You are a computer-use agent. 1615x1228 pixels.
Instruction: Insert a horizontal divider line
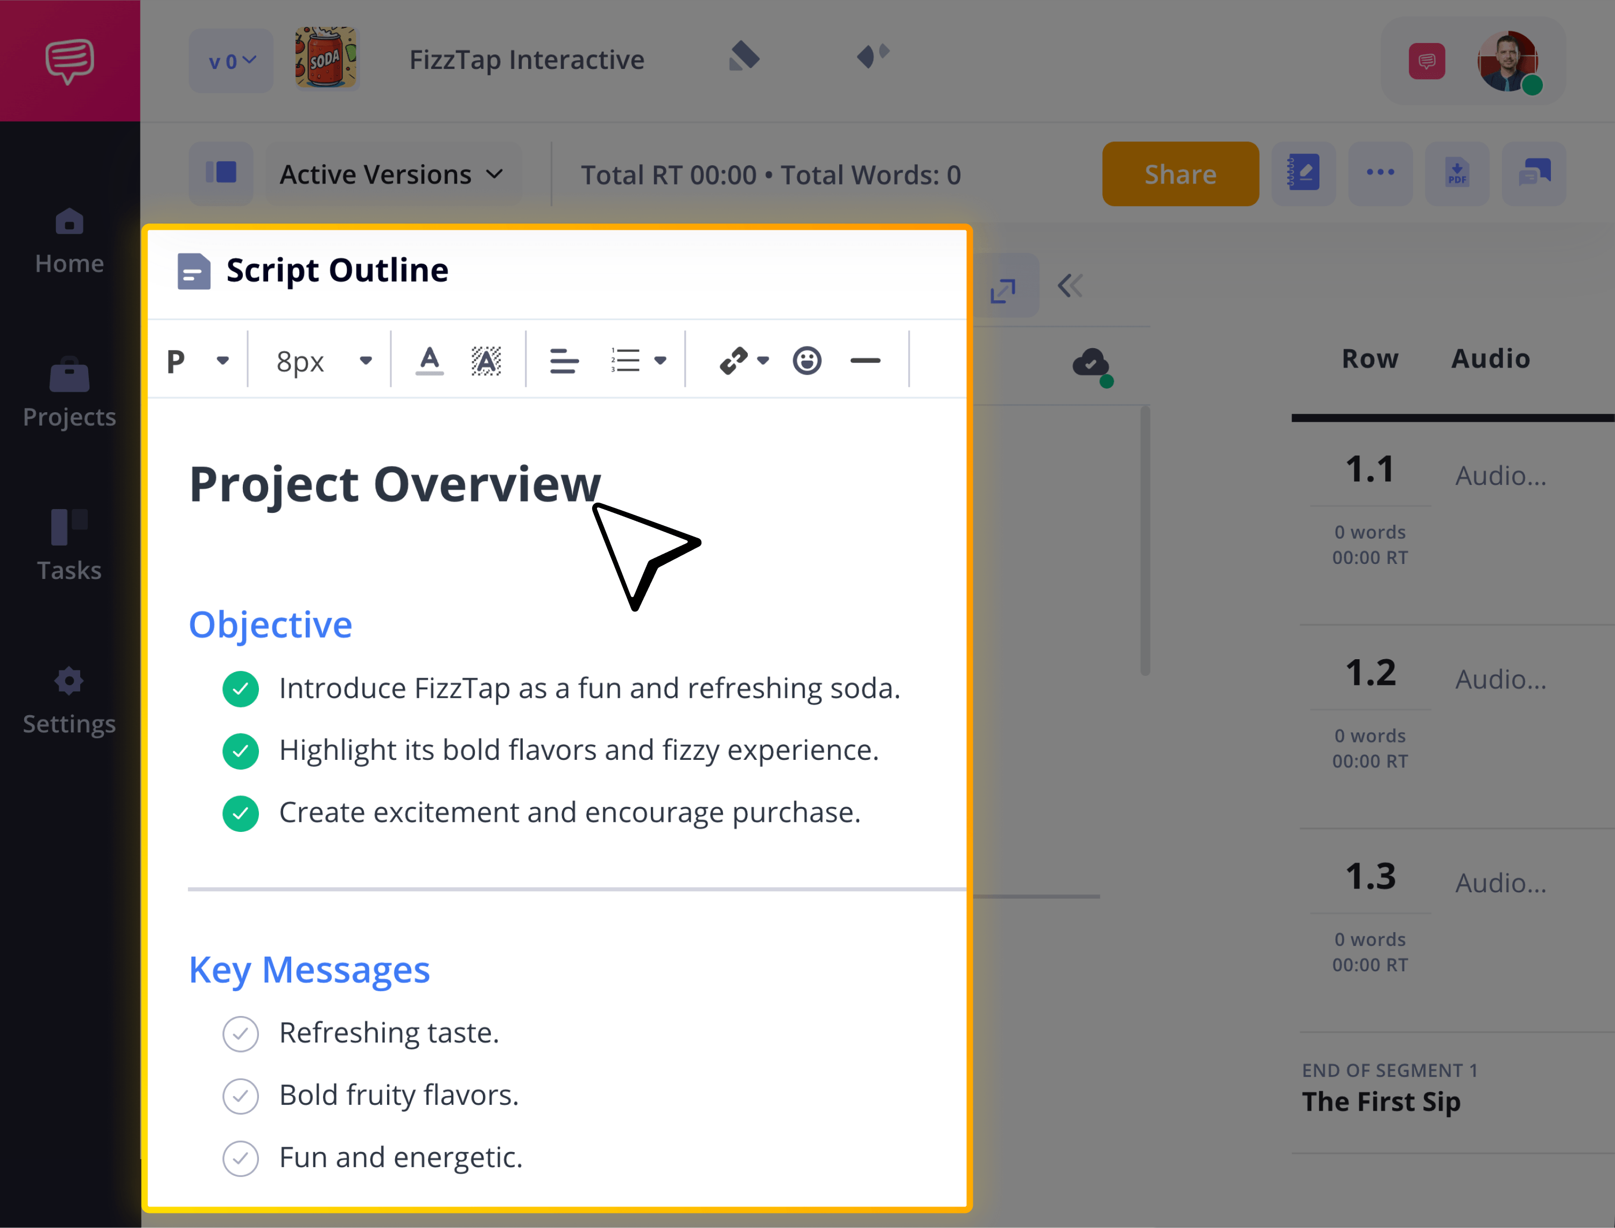(866, 361)
